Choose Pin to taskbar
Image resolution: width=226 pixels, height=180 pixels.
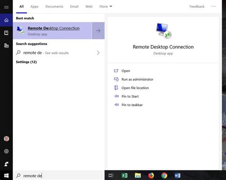[x=128, y=105]
